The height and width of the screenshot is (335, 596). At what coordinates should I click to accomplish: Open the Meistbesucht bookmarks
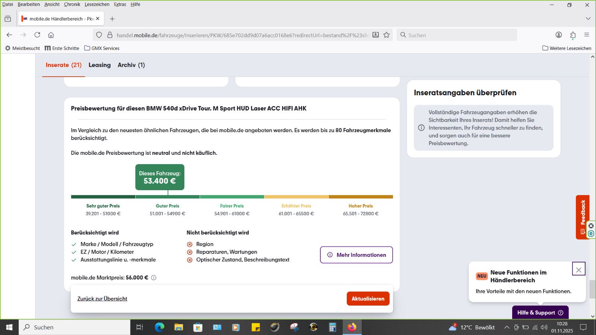(22, 48)
